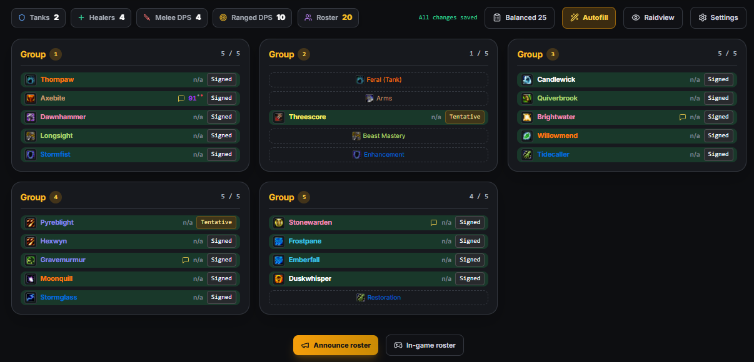Open Brightwater's note comment icon
The height and width of the screenshot is (362, 754).
coord(683,117)
